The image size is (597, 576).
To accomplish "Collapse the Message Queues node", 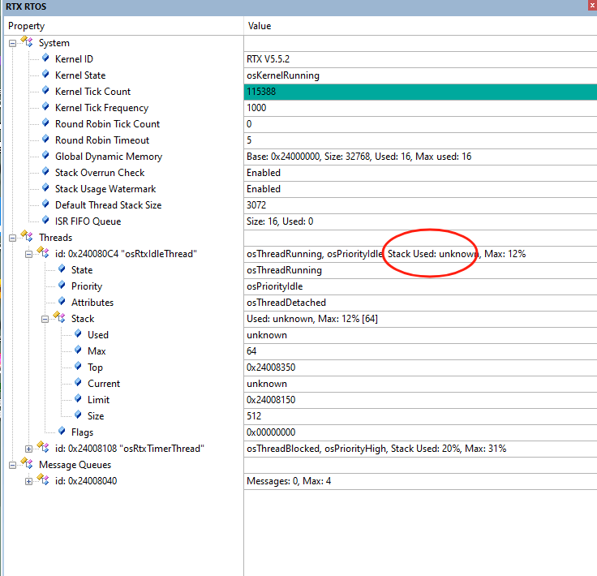I will pyautogui.click(x=12, y=466).
